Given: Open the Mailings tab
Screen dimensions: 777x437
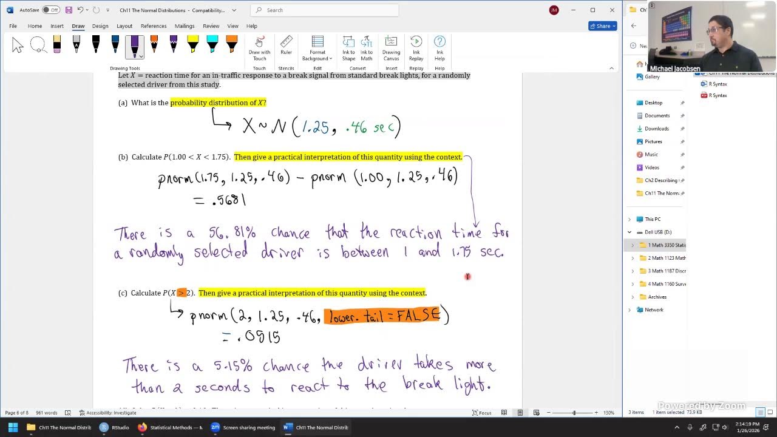Looking at the screenshot, I should point(185,26).
